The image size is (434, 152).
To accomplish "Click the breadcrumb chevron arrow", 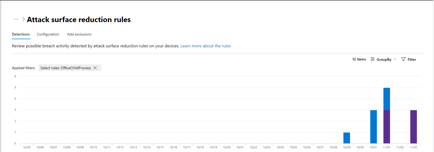I will click(23, 19).
